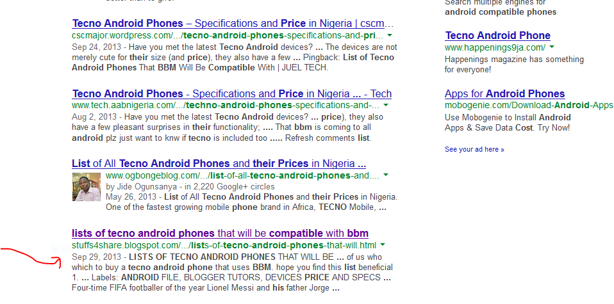Open 'Apps for Android Phones' ad link
The height and width of the screenshot is (304, 614).
(x=505, y=94)
